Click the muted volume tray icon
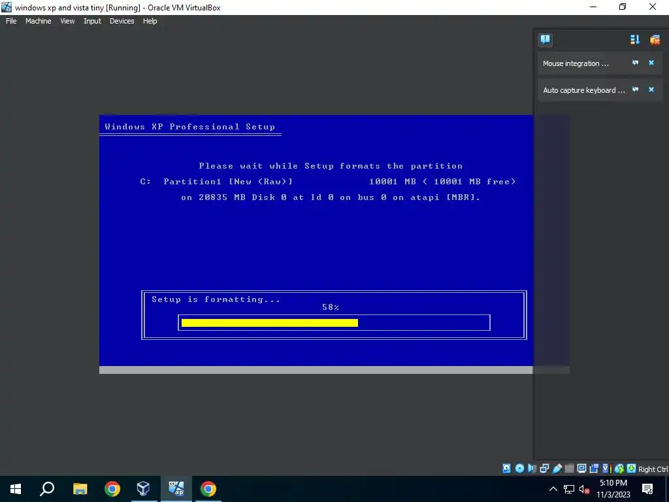This screenshot has width=669, height=502. [x=585, y=489]
